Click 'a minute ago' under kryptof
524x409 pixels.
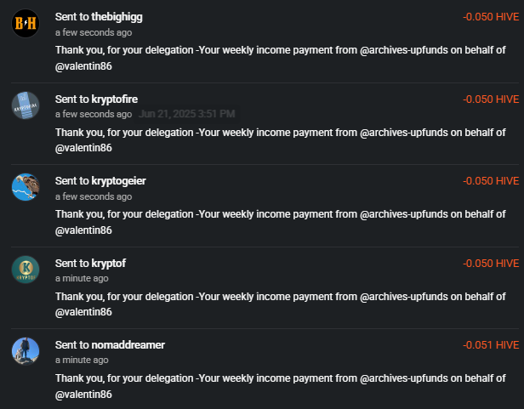[82, 278]
